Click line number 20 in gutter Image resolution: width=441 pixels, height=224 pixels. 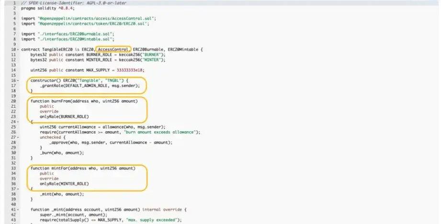click(x=13, y=101)
